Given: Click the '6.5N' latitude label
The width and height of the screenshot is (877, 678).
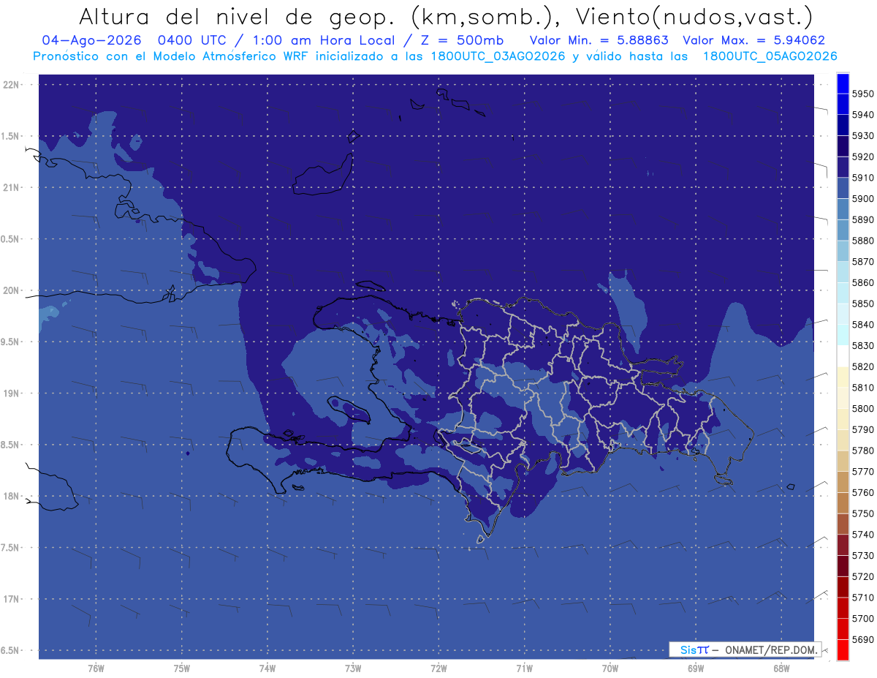Looking at the screenshot, I should click(x=10, y=650).
